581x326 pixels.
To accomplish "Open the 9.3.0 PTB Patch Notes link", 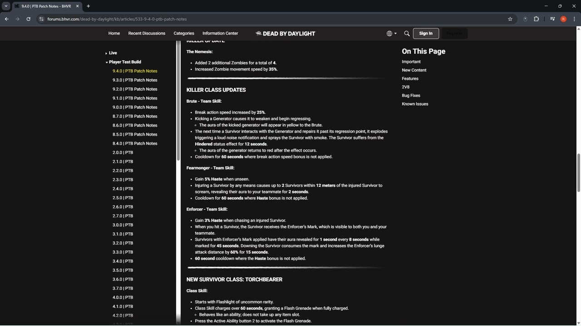I will [x=135, y=80].
